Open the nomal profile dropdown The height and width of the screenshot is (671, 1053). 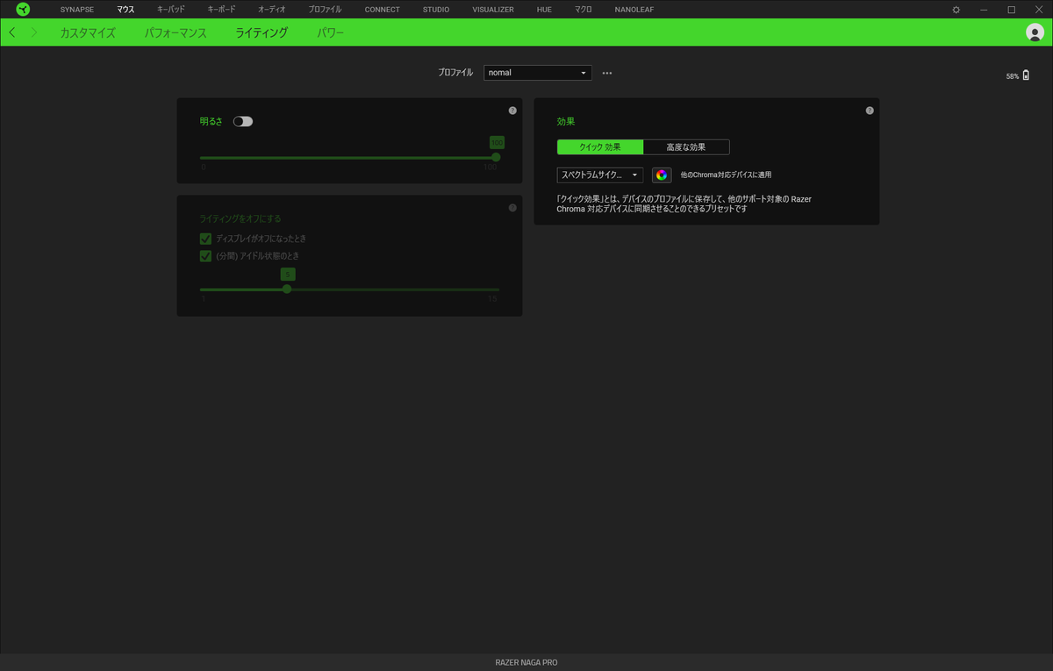[538, 73]
